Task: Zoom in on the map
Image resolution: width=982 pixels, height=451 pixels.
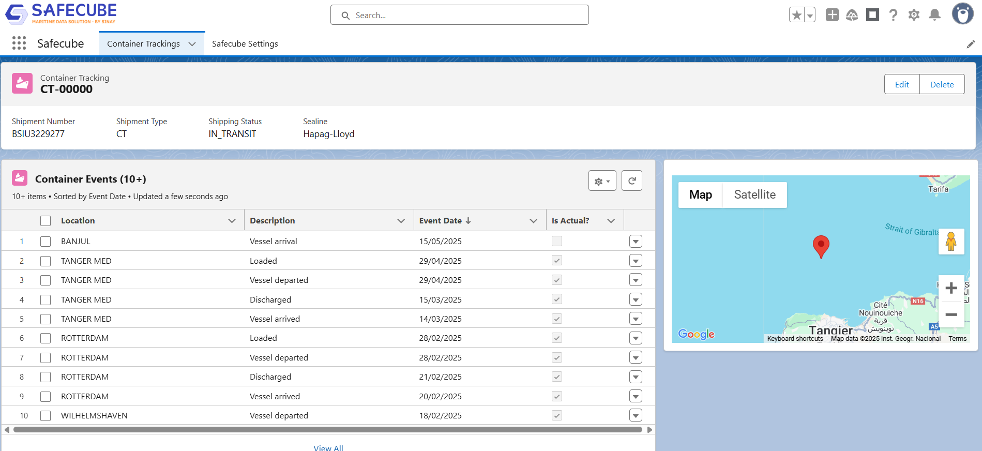Action: 951,288
